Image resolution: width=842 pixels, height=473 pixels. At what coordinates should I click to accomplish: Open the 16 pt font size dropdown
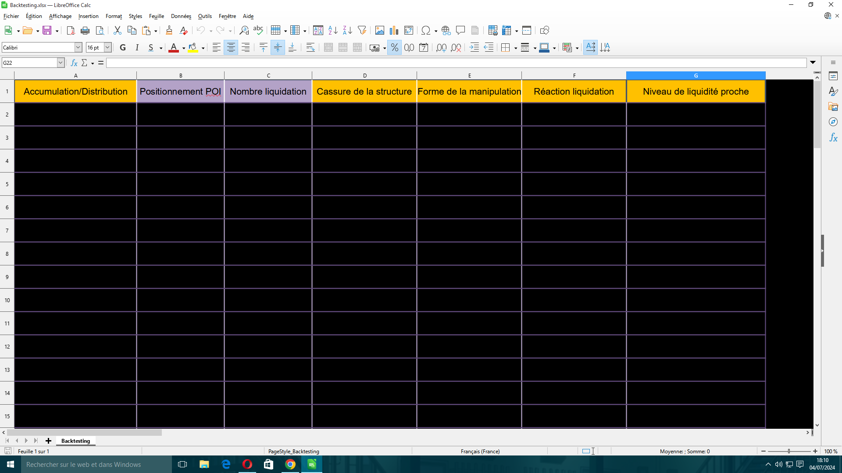point(107,47)
